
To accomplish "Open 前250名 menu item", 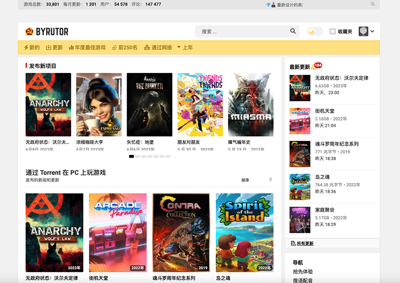I will tap(124, 47).
